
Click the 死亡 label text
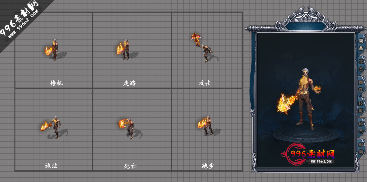(130, 166)
